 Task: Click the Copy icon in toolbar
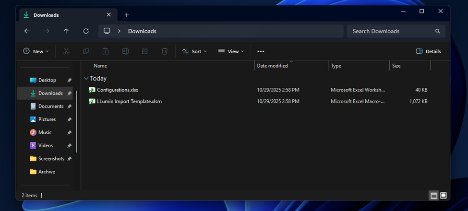(86, 51)
